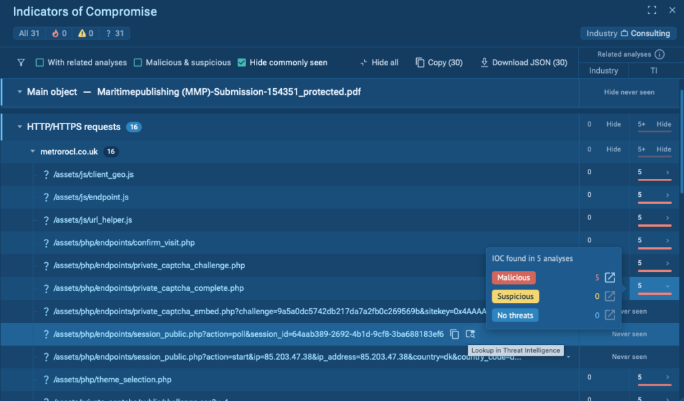Image resolution: width=684 pixels, height=401 pixels.
Task: Click Never seen for session_public poll row
Action: [x=629, y=334]
